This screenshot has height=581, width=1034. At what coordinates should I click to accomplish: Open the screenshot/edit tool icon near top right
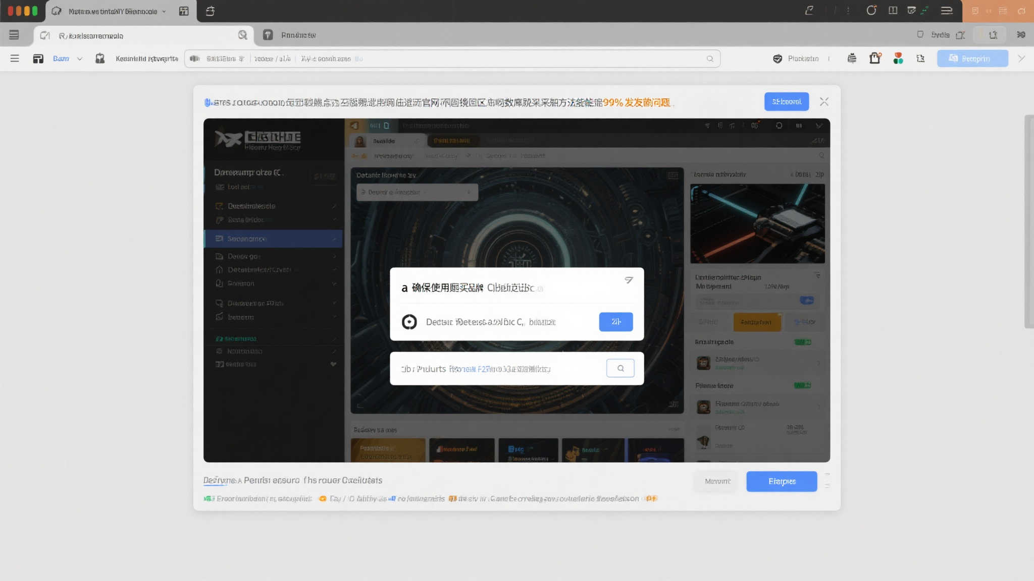912,11
